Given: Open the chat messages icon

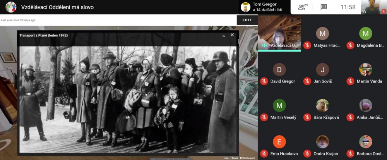Looking at the screenshot, I should pos(324,7).
